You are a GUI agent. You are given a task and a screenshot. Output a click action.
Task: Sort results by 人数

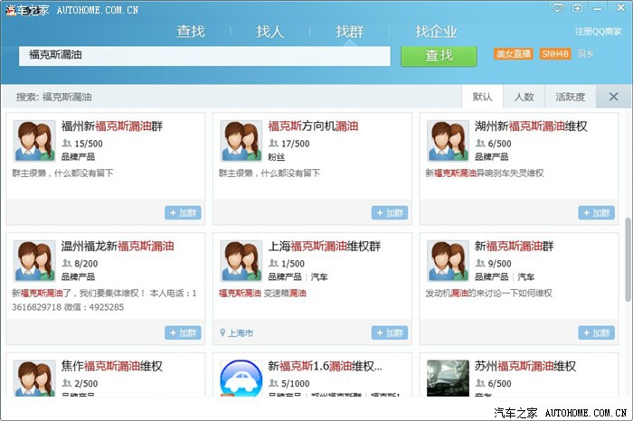click(524, 97)
